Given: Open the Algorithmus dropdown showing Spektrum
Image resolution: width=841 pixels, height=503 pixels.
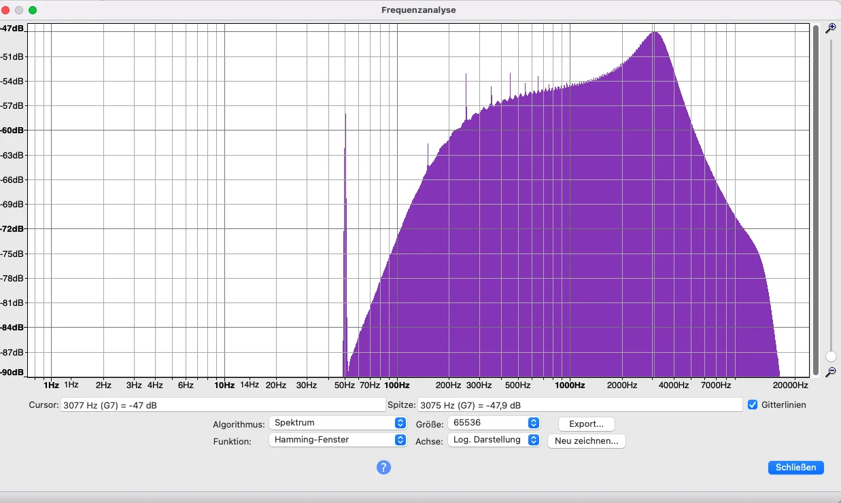Looking at the screenshot, I should pos(338,423).
